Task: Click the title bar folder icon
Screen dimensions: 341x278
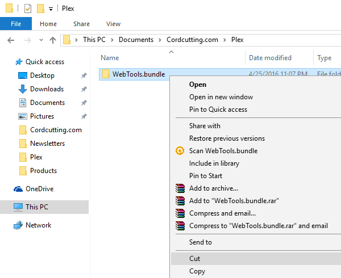Action: 9,9
